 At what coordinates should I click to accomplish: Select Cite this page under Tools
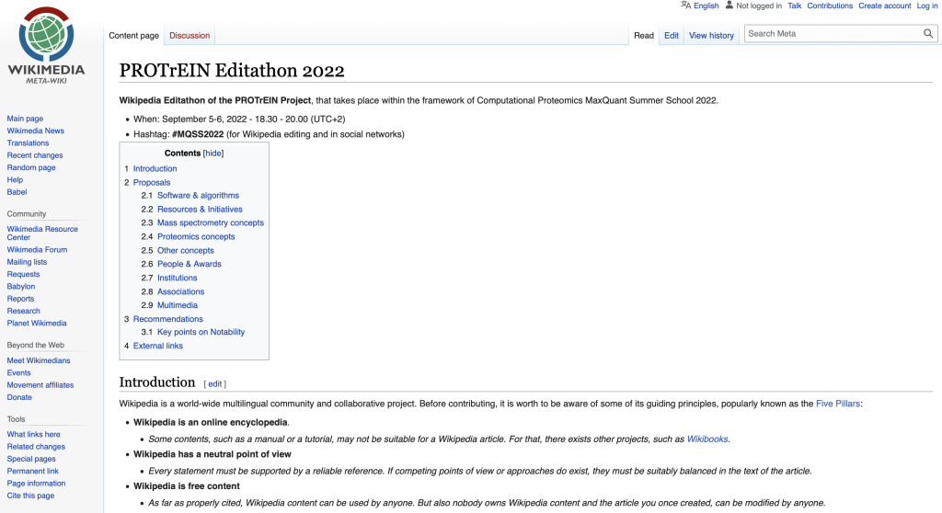click(30, 496)
